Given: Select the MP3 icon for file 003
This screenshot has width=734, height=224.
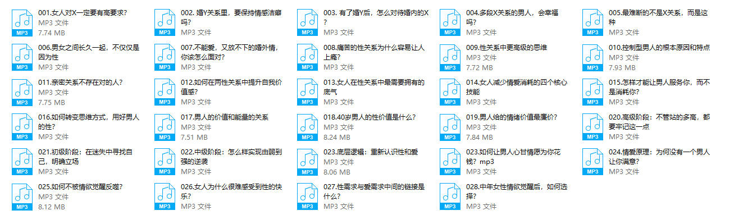Looking at the screenshot, I should pos(307,23).
